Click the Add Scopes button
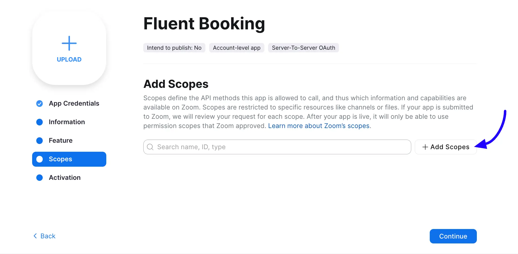Screen dimensions: 518x254 click(x=446, y=147)
